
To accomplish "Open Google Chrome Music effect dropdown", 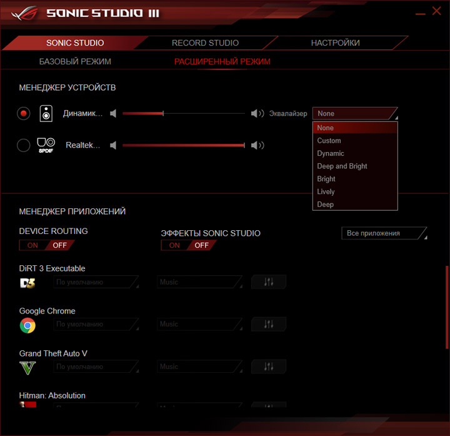I will 199,324.
